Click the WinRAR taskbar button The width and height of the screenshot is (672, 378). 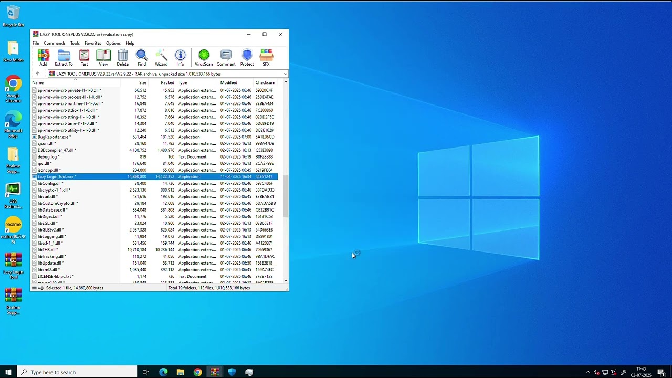coord(215,372)
